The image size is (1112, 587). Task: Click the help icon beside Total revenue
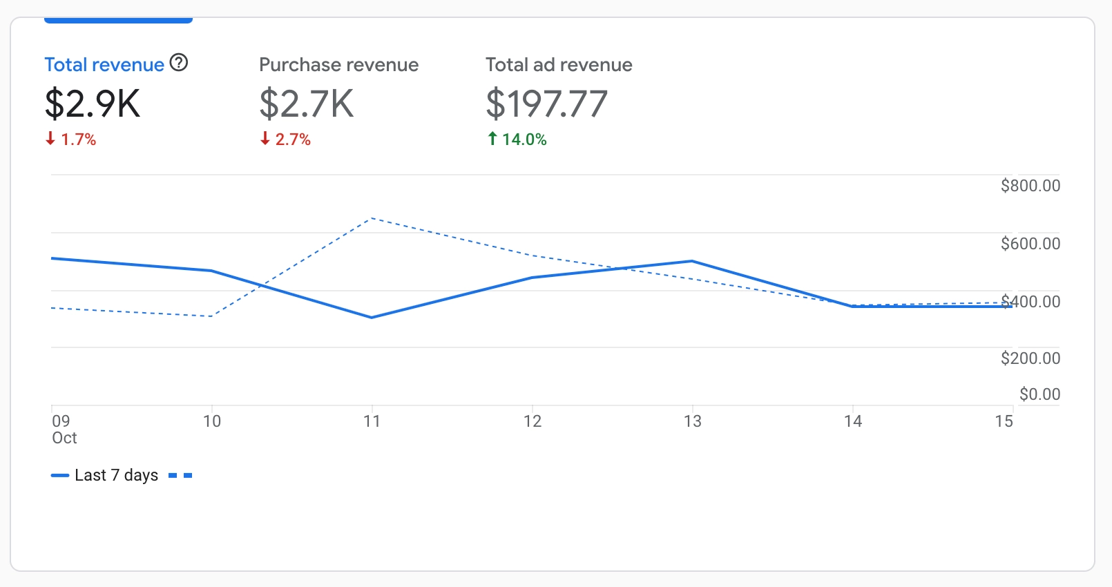pyautogui.click(x=179, y=63)
